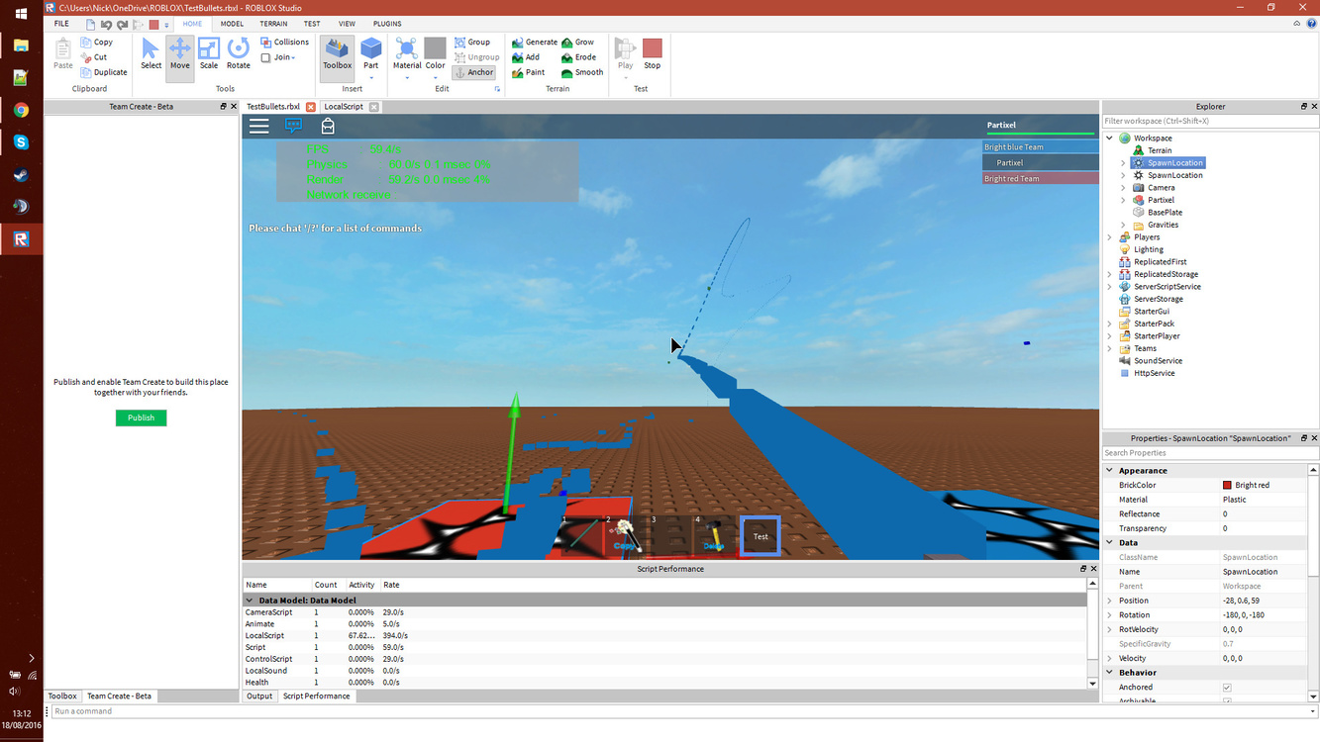Viewport: 1320px width, 742px height.
Task: Click the Bright red BrickColor swatch
Action: pyautogui.click(x=1227, y=486)
